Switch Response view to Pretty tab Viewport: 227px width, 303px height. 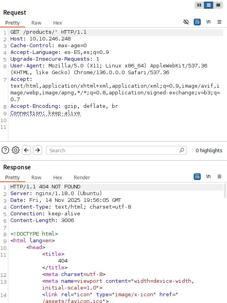pos(12,177)
